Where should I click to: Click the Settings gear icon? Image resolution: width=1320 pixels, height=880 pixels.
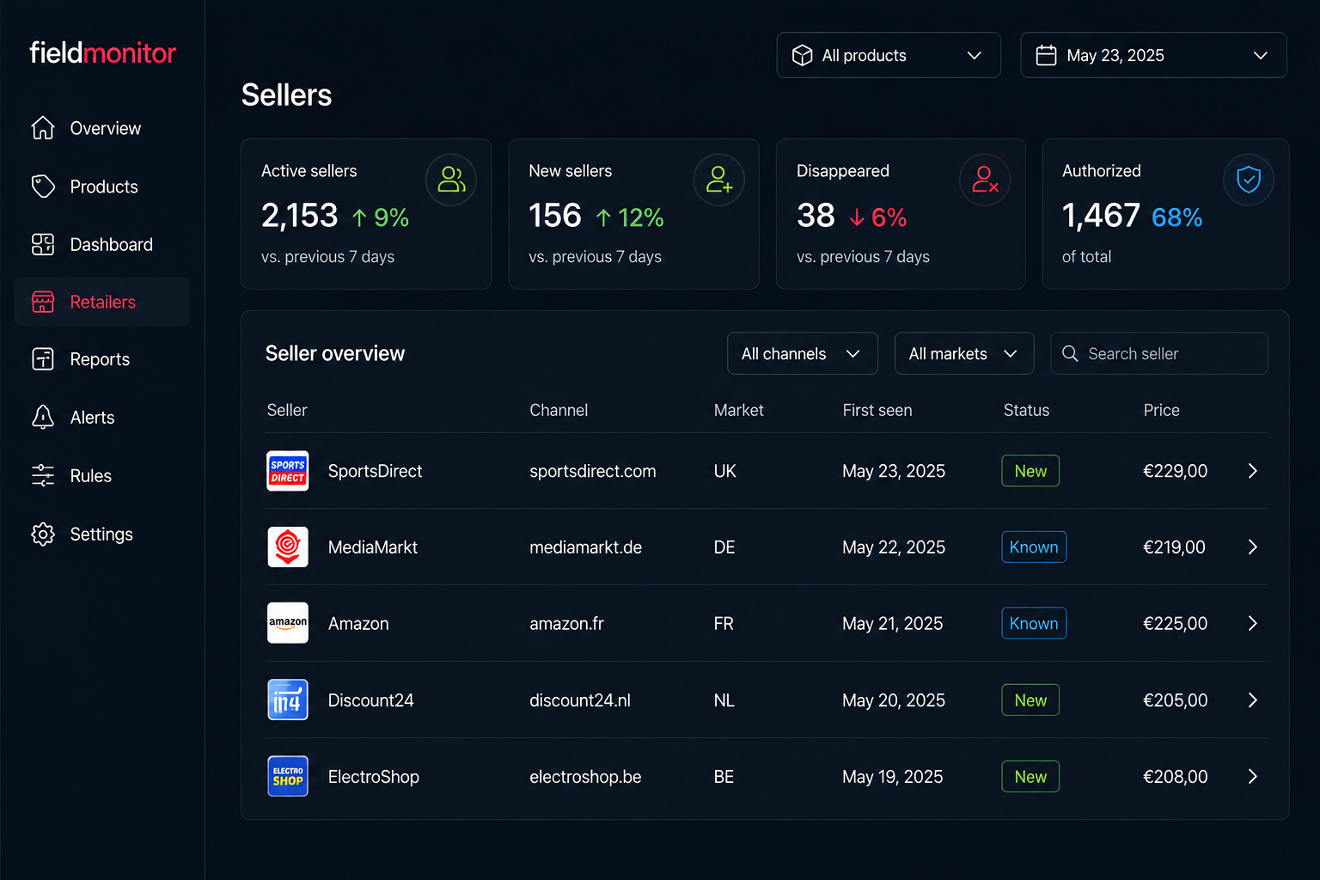[43, 535]
